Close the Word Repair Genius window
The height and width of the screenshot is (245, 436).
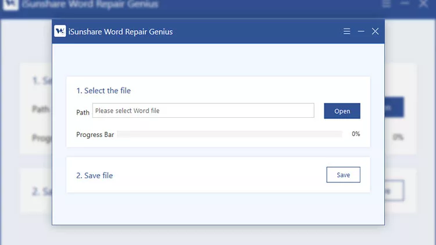tap(375, 31)
